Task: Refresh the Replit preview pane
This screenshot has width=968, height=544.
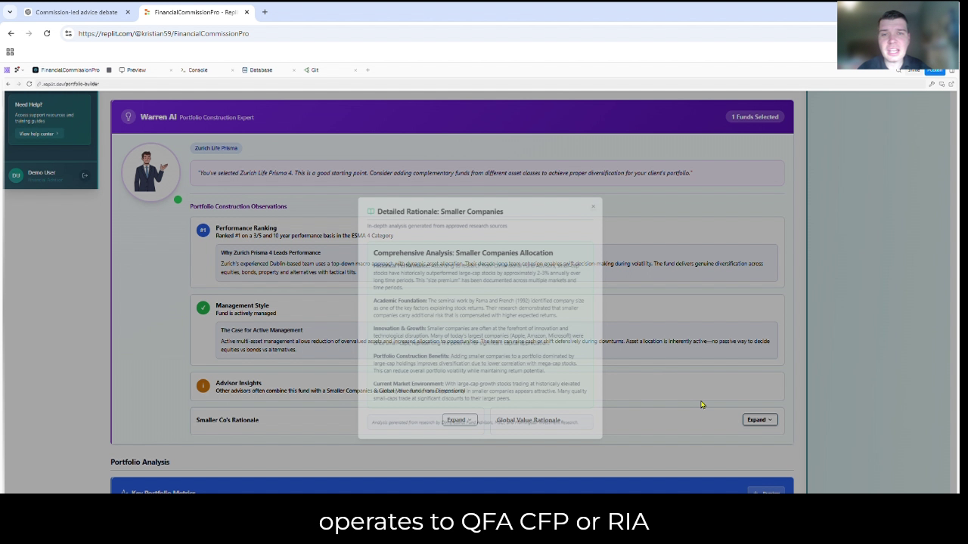Action: (x=29, y=84)
